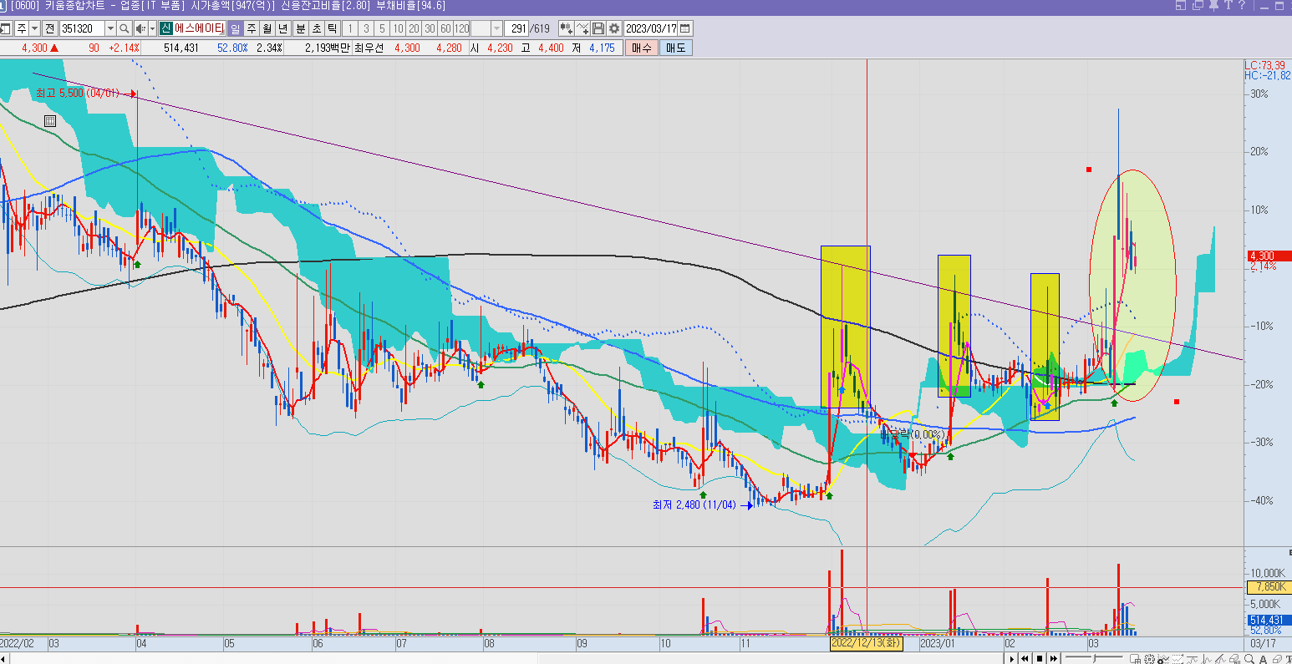Open the dropdown arrow beside speaker icon

coord(152,28)
